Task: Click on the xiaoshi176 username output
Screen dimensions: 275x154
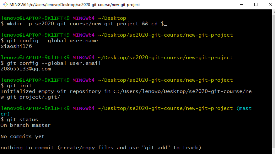Action: (16, 46)
